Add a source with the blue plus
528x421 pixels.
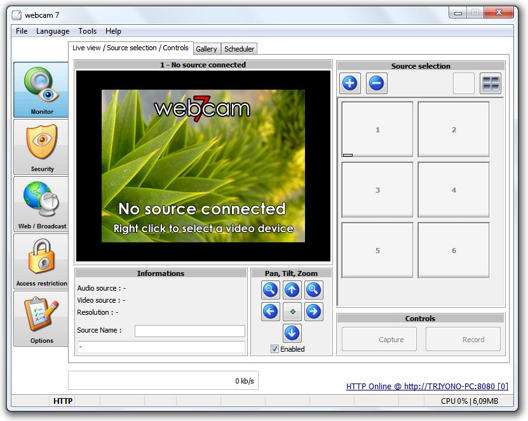pos(350,83)
